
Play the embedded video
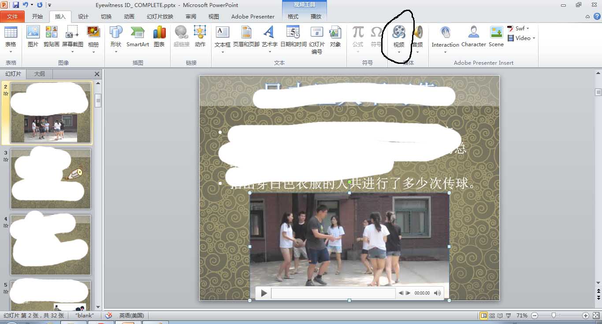pos(264,293)
